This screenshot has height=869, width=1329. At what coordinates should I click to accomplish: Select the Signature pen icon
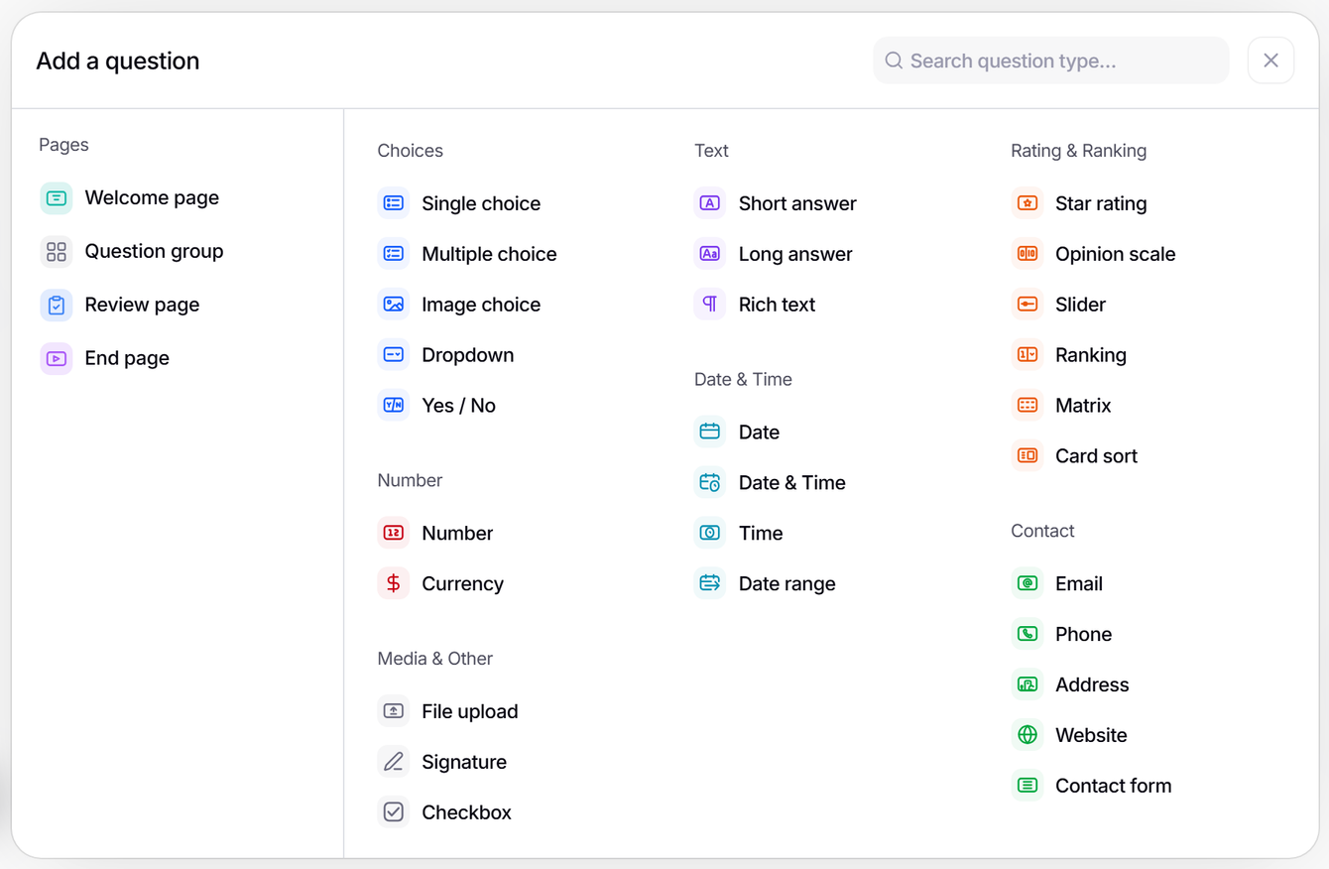click(394, 762)
